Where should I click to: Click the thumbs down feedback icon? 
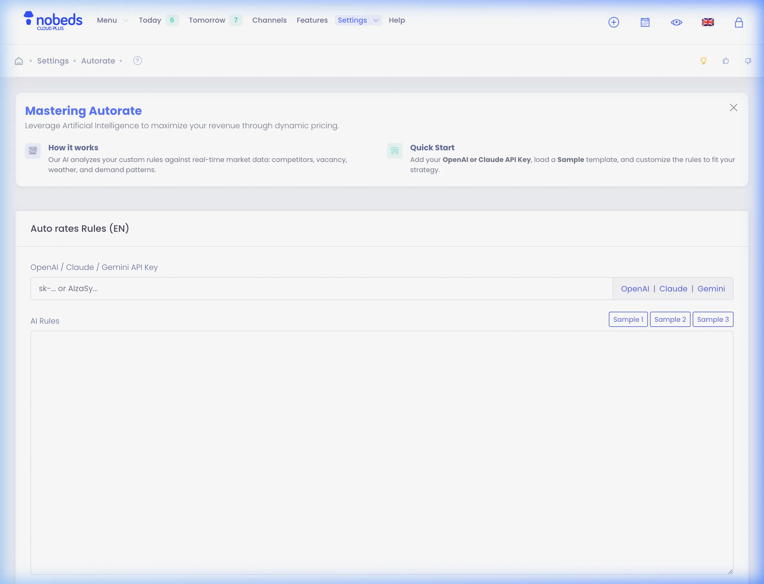pos(748,61)
